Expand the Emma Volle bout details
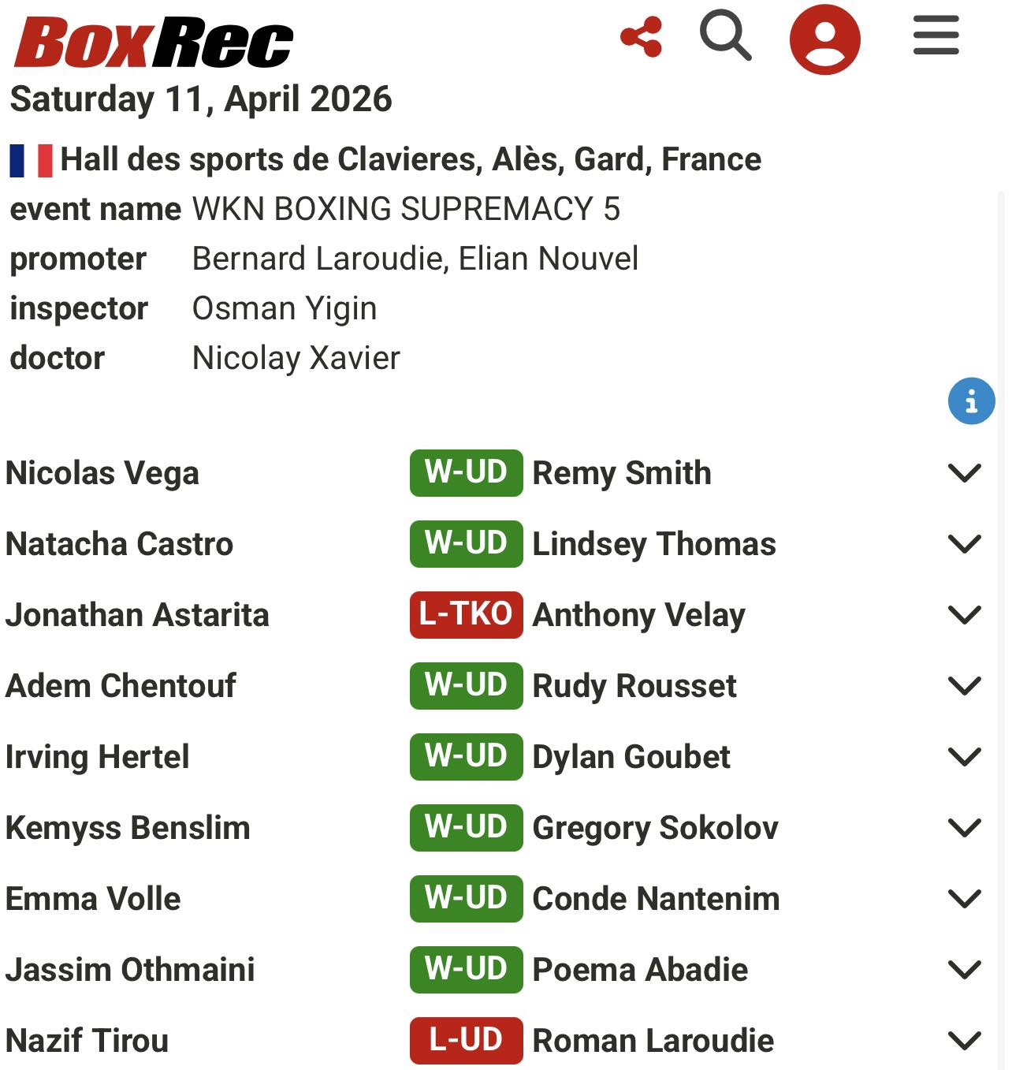The image size is (1012, 1070). coord(964,899)
